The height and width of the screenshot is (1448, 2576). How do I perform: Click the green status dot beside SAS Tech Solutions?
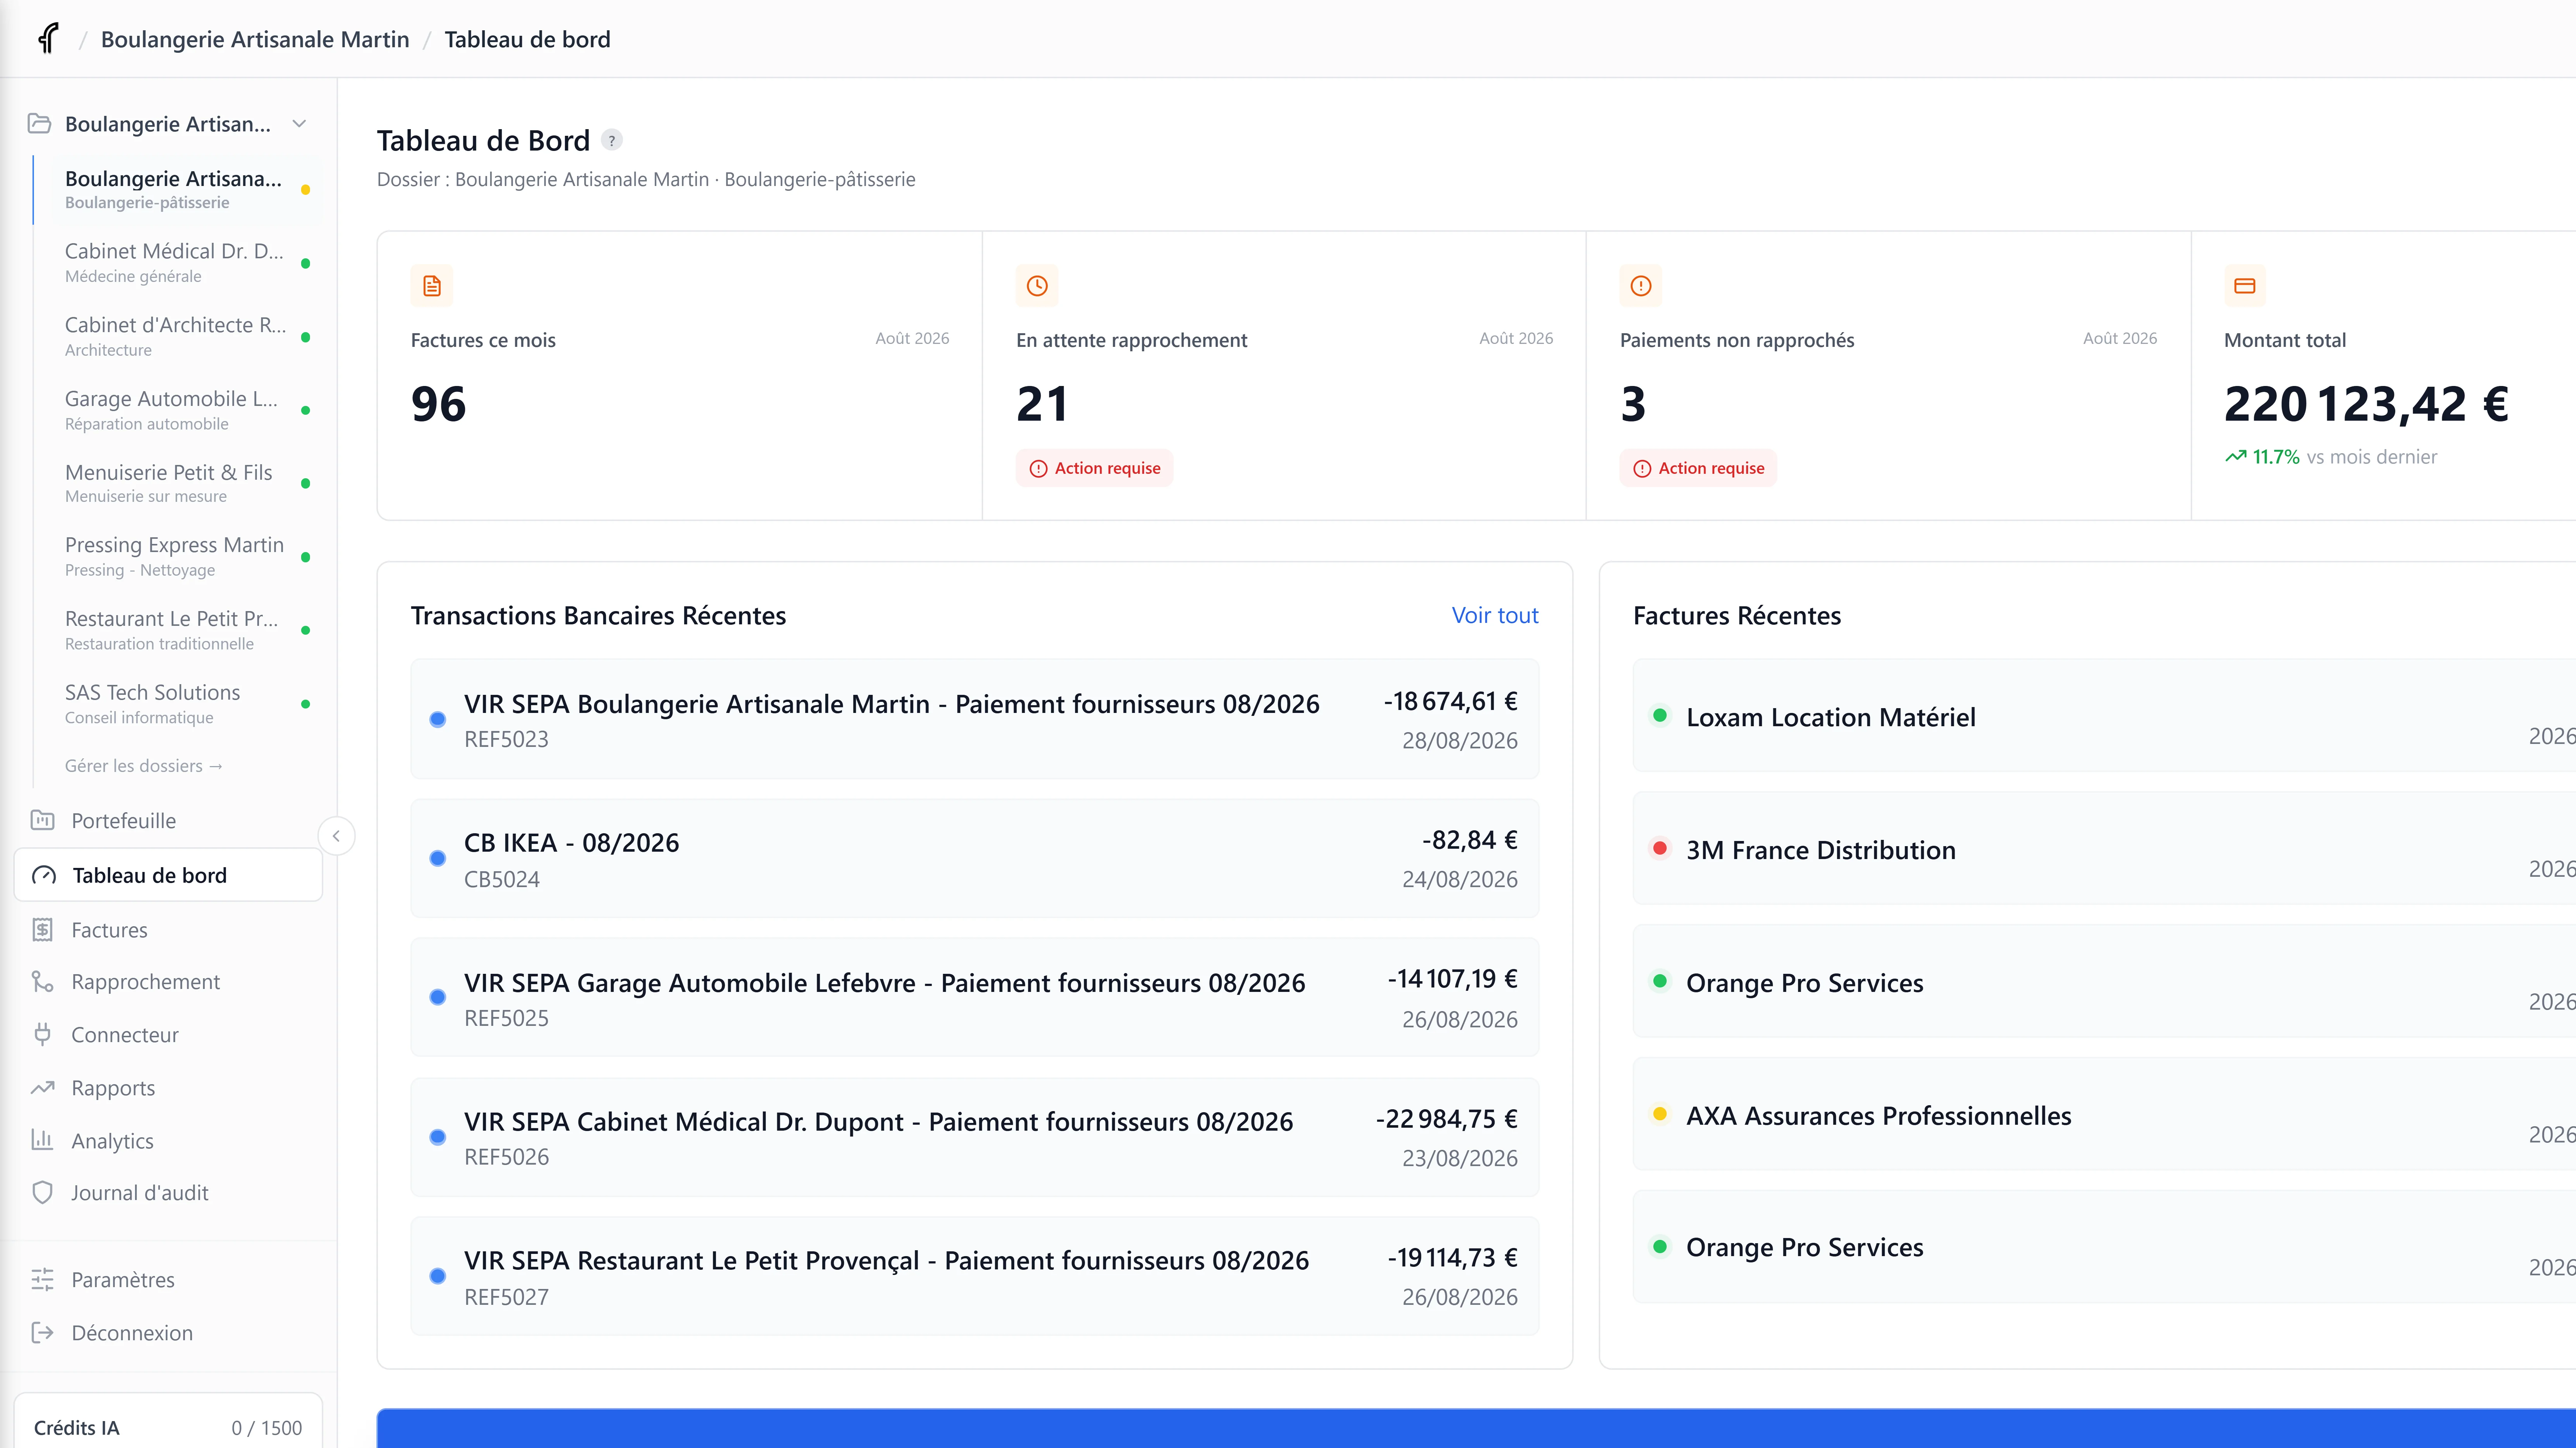(x=305, y=704)
